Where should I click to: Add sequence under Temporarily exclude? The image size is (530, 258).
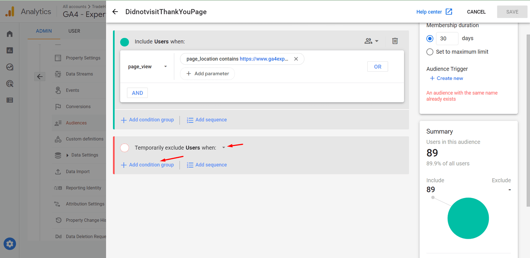click(207, 165)
